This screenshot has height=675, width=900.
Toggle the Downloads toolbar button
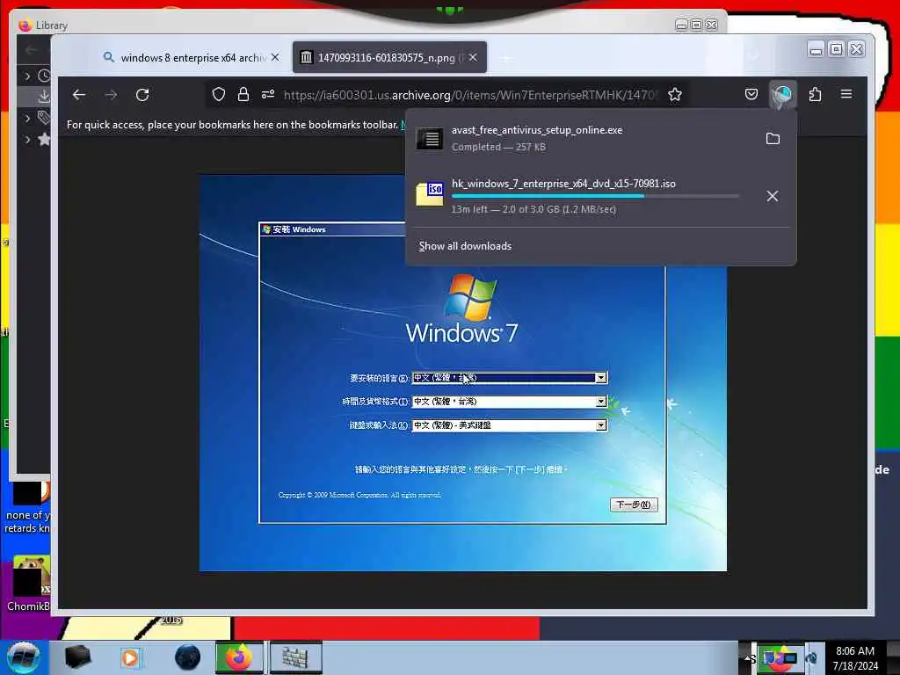(782, 95)
